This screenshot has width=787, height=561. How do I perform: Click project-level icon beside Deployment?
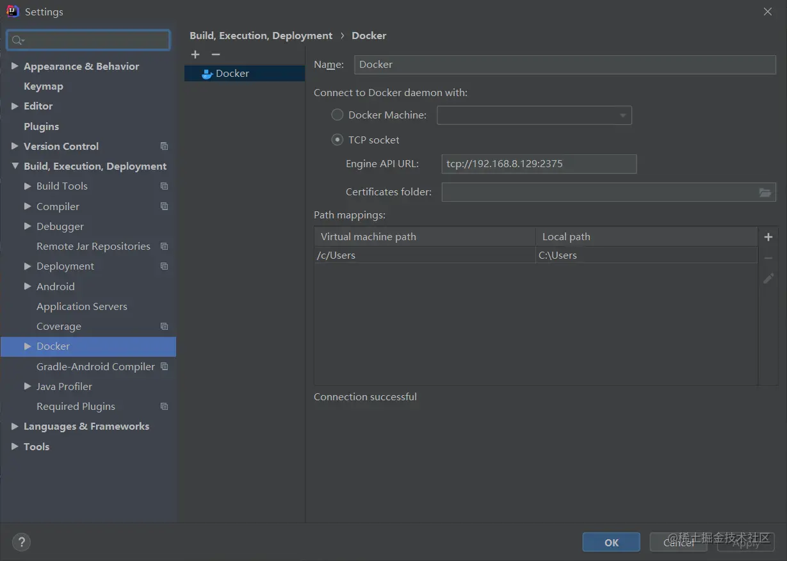tap(165, 266)
